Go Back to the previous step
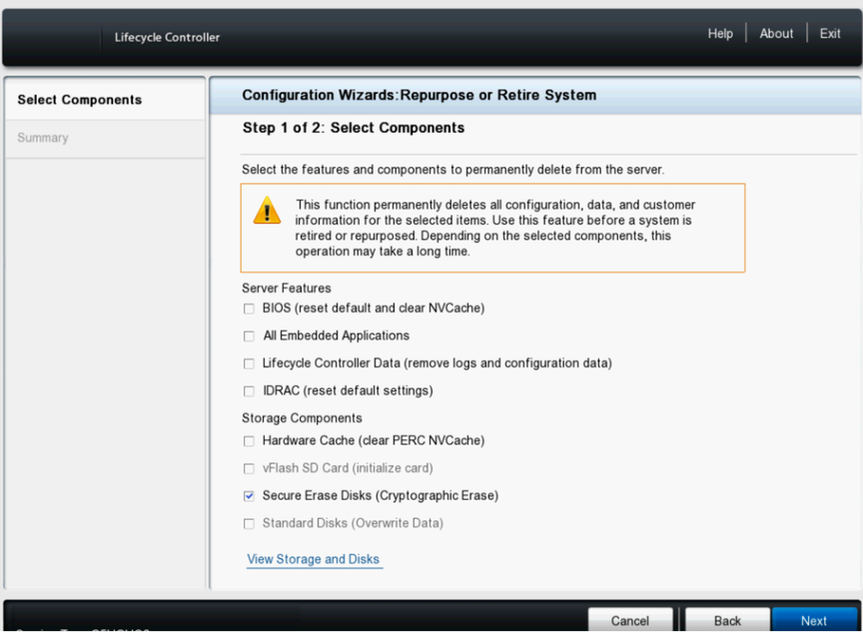This screenshot has width=863, height=632. tap(726, 619)
